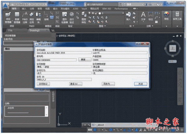Expand the layer (图层) panel arrow
The width and height of the screenshot is (187, 134).
tap(105, 26)
